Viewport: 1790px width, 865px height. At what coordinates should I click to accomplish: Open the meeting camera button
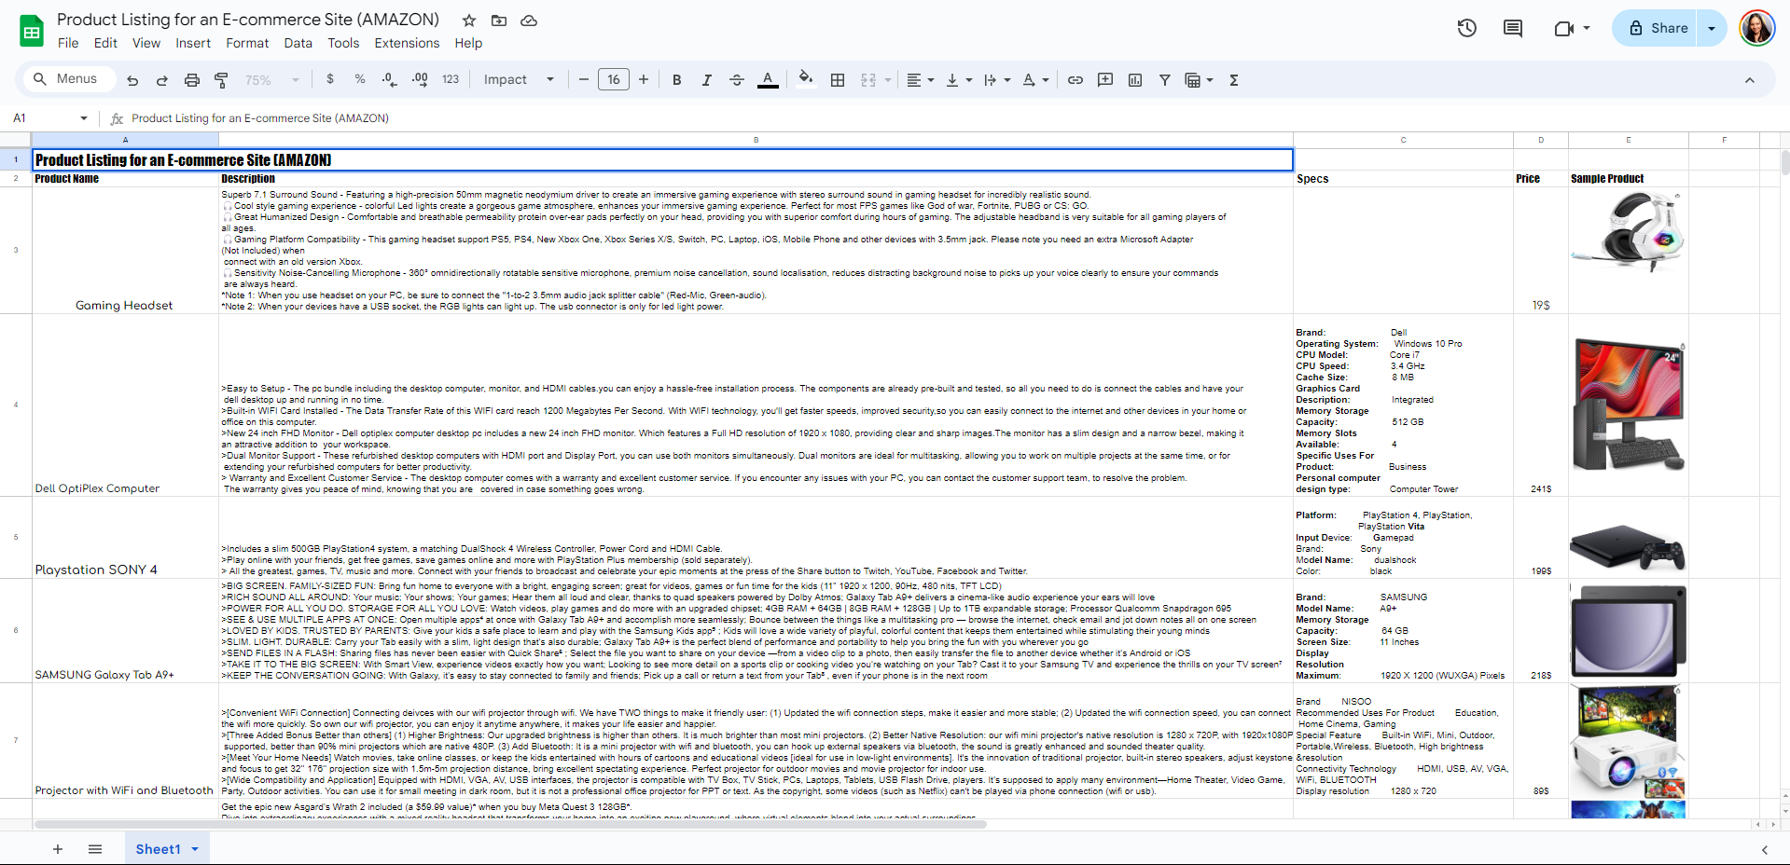click(x=1572, y=28)
